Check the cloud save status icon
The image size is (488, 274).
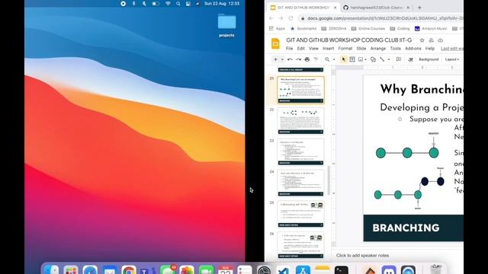(441, 40)
